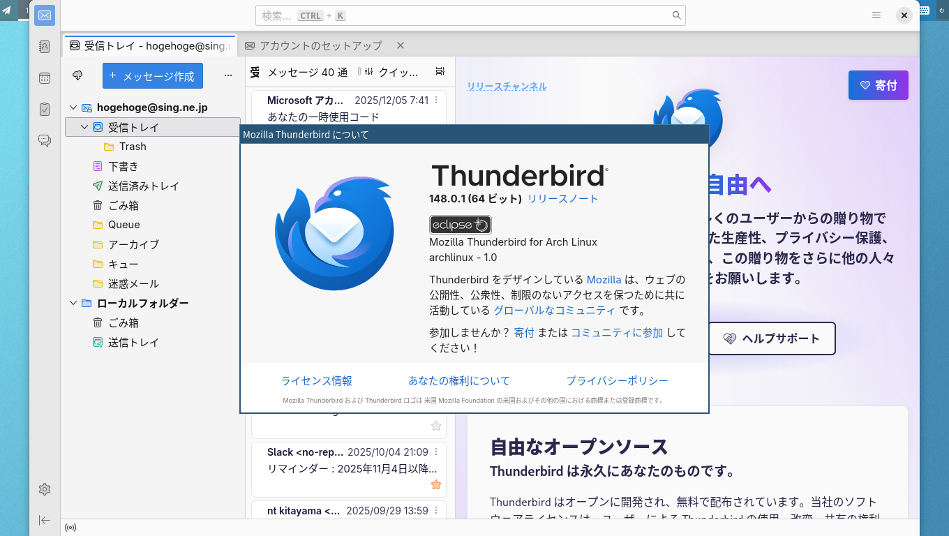This screenshot has height=536, width=949.
Task: Select ごみ箱 under ローカルフォルダー
Action: [153, 322]
